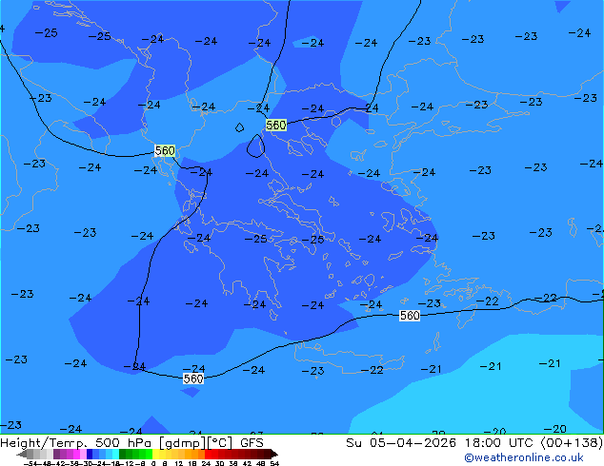This screenshot has height=466, width=604.
Task: Click the '500 hPa' level label
Action: click(125, 443)
